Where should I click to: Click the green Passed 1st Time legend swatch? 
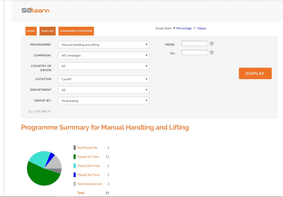(x=75, y=157)
